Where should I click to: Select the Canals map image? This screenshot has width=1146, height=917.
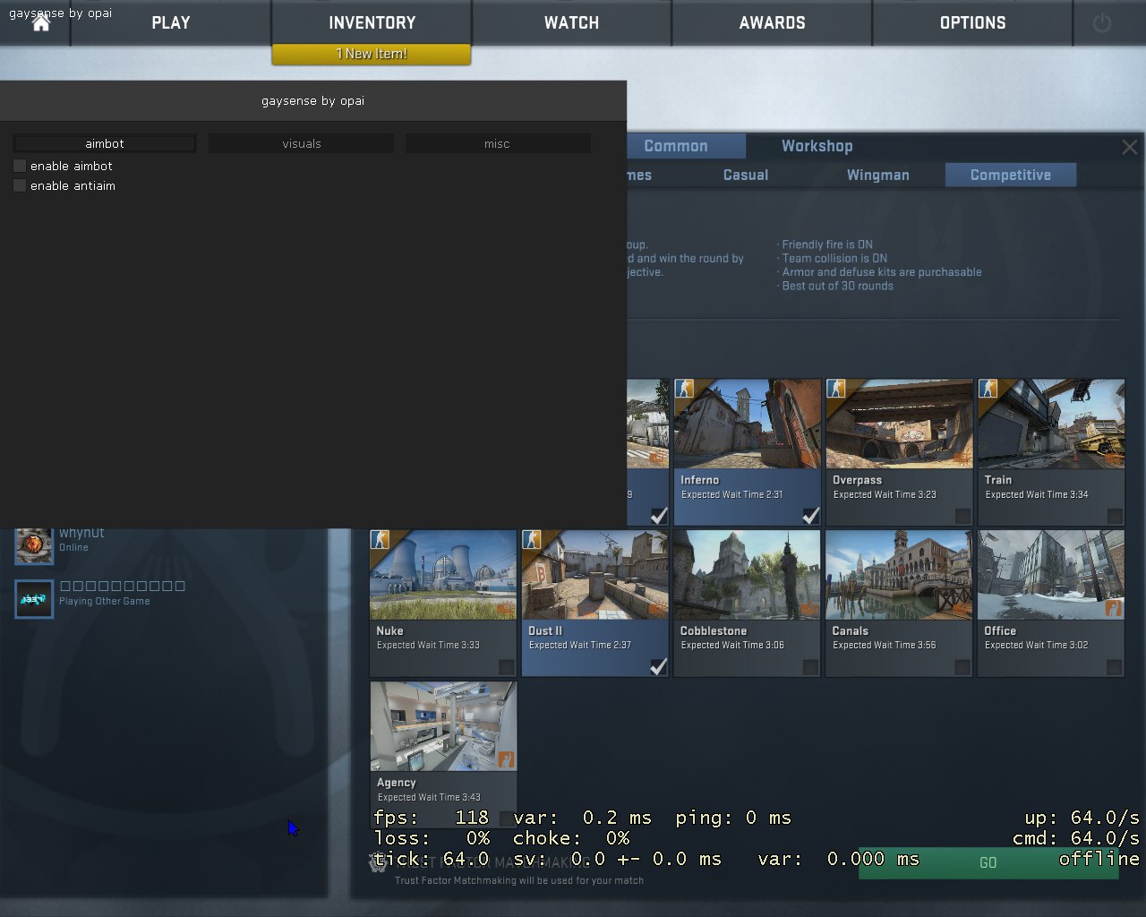pyautogui.click(x=899, y=575)
